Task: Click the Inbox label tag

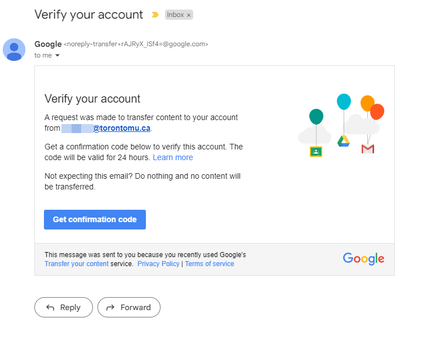Action: tap(175, 15)
